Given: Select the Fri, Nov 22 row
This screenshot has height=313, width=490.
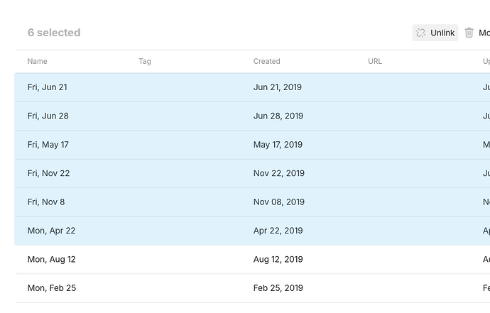Looking at the screenshot, I should click(252, 173).
